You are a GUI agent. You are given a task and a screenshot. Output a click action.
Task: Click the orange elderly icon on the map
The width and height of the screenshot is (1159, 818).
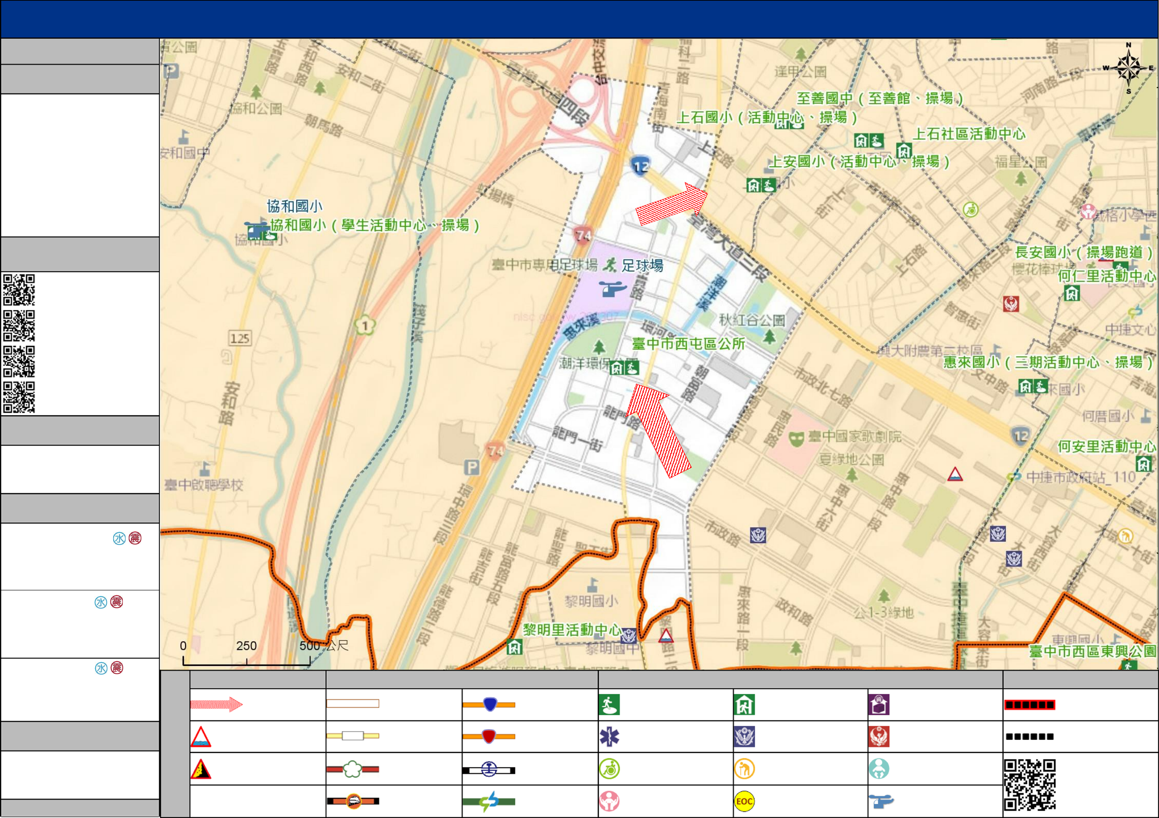coord(1126,536)
